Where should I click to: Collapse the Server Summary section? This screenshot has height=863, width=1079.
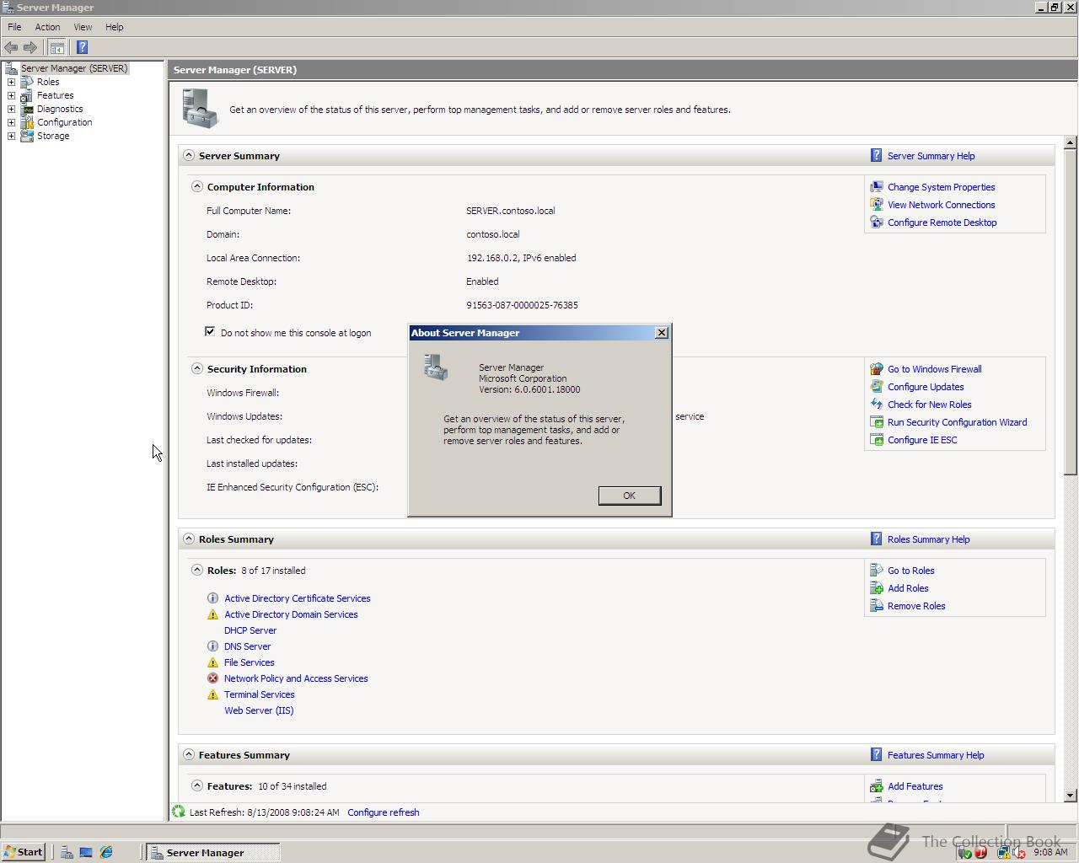click(189, 155)
